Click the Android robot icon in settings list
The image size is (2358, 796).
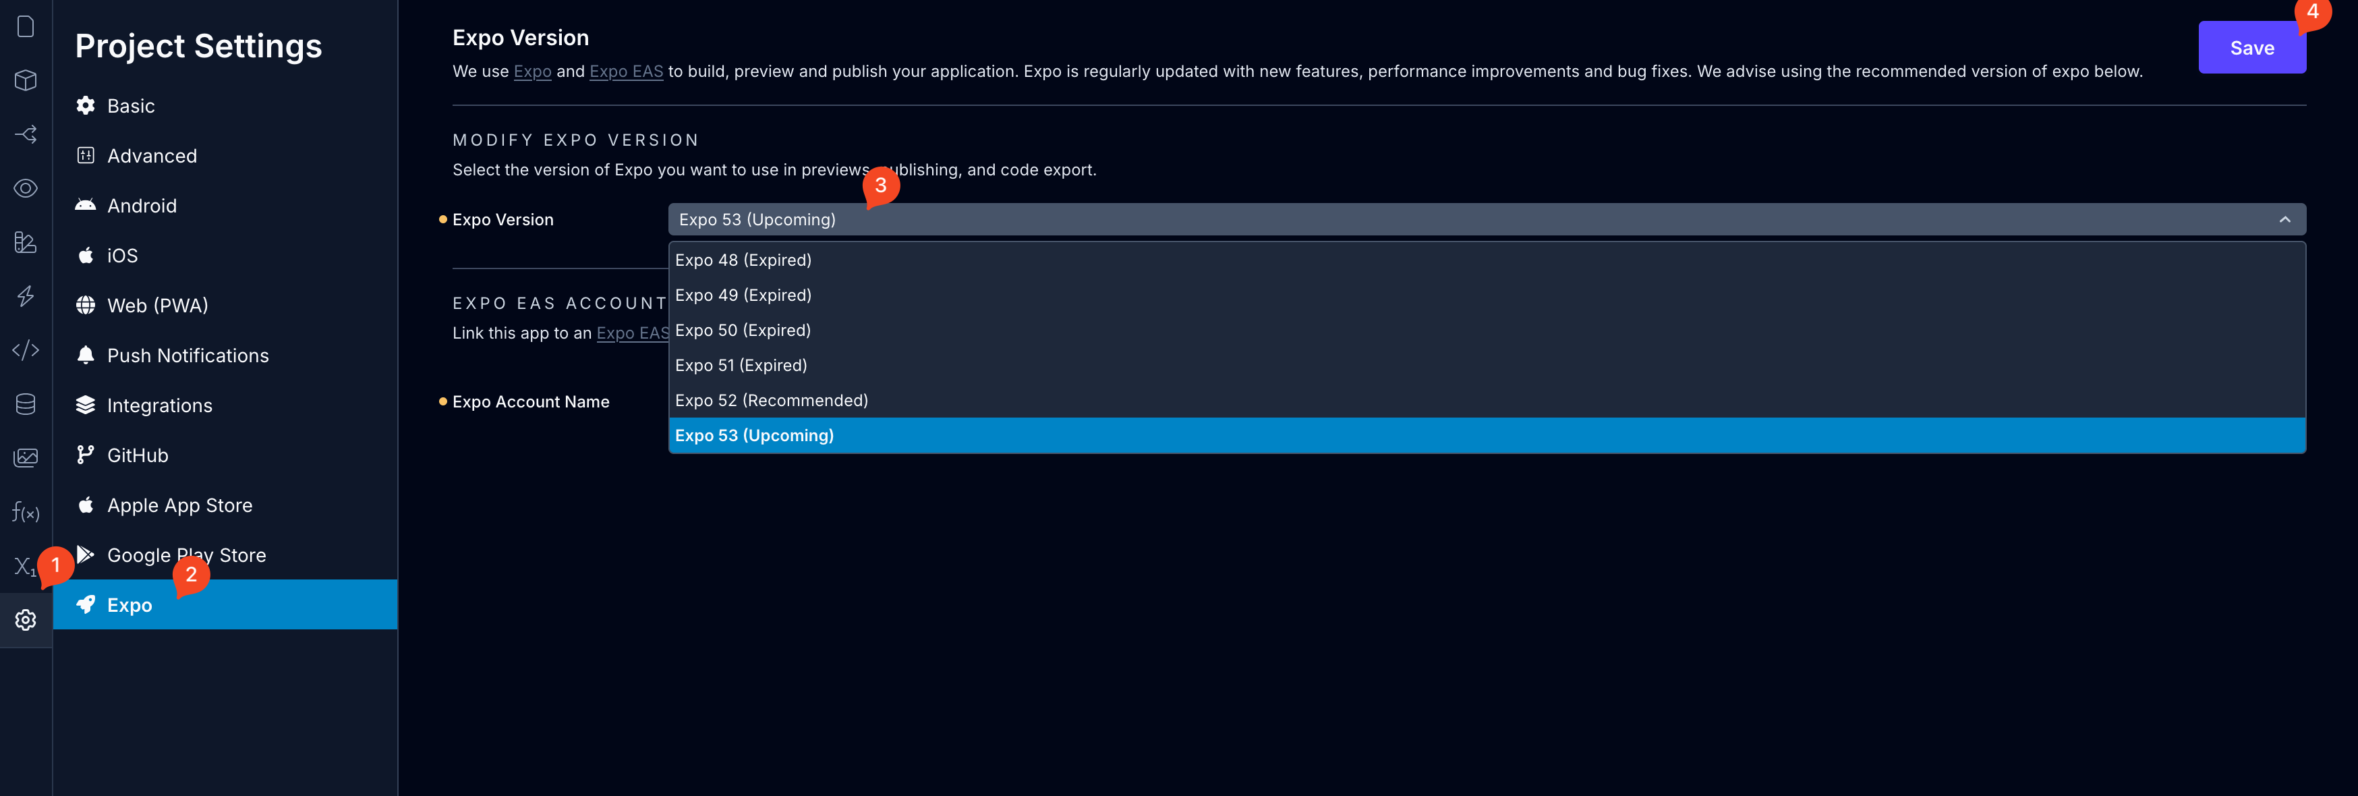click(x=85, y=205)
